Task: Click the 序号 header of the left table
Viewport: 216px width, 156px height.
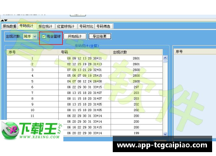Action: [32, 52]
